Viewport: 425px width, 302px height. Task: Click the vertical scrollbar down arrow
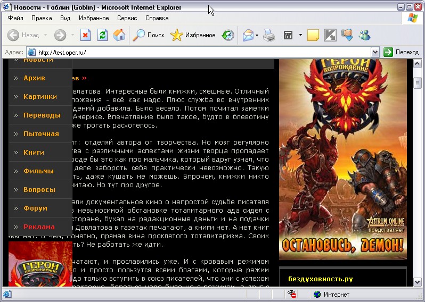[417, 282]
